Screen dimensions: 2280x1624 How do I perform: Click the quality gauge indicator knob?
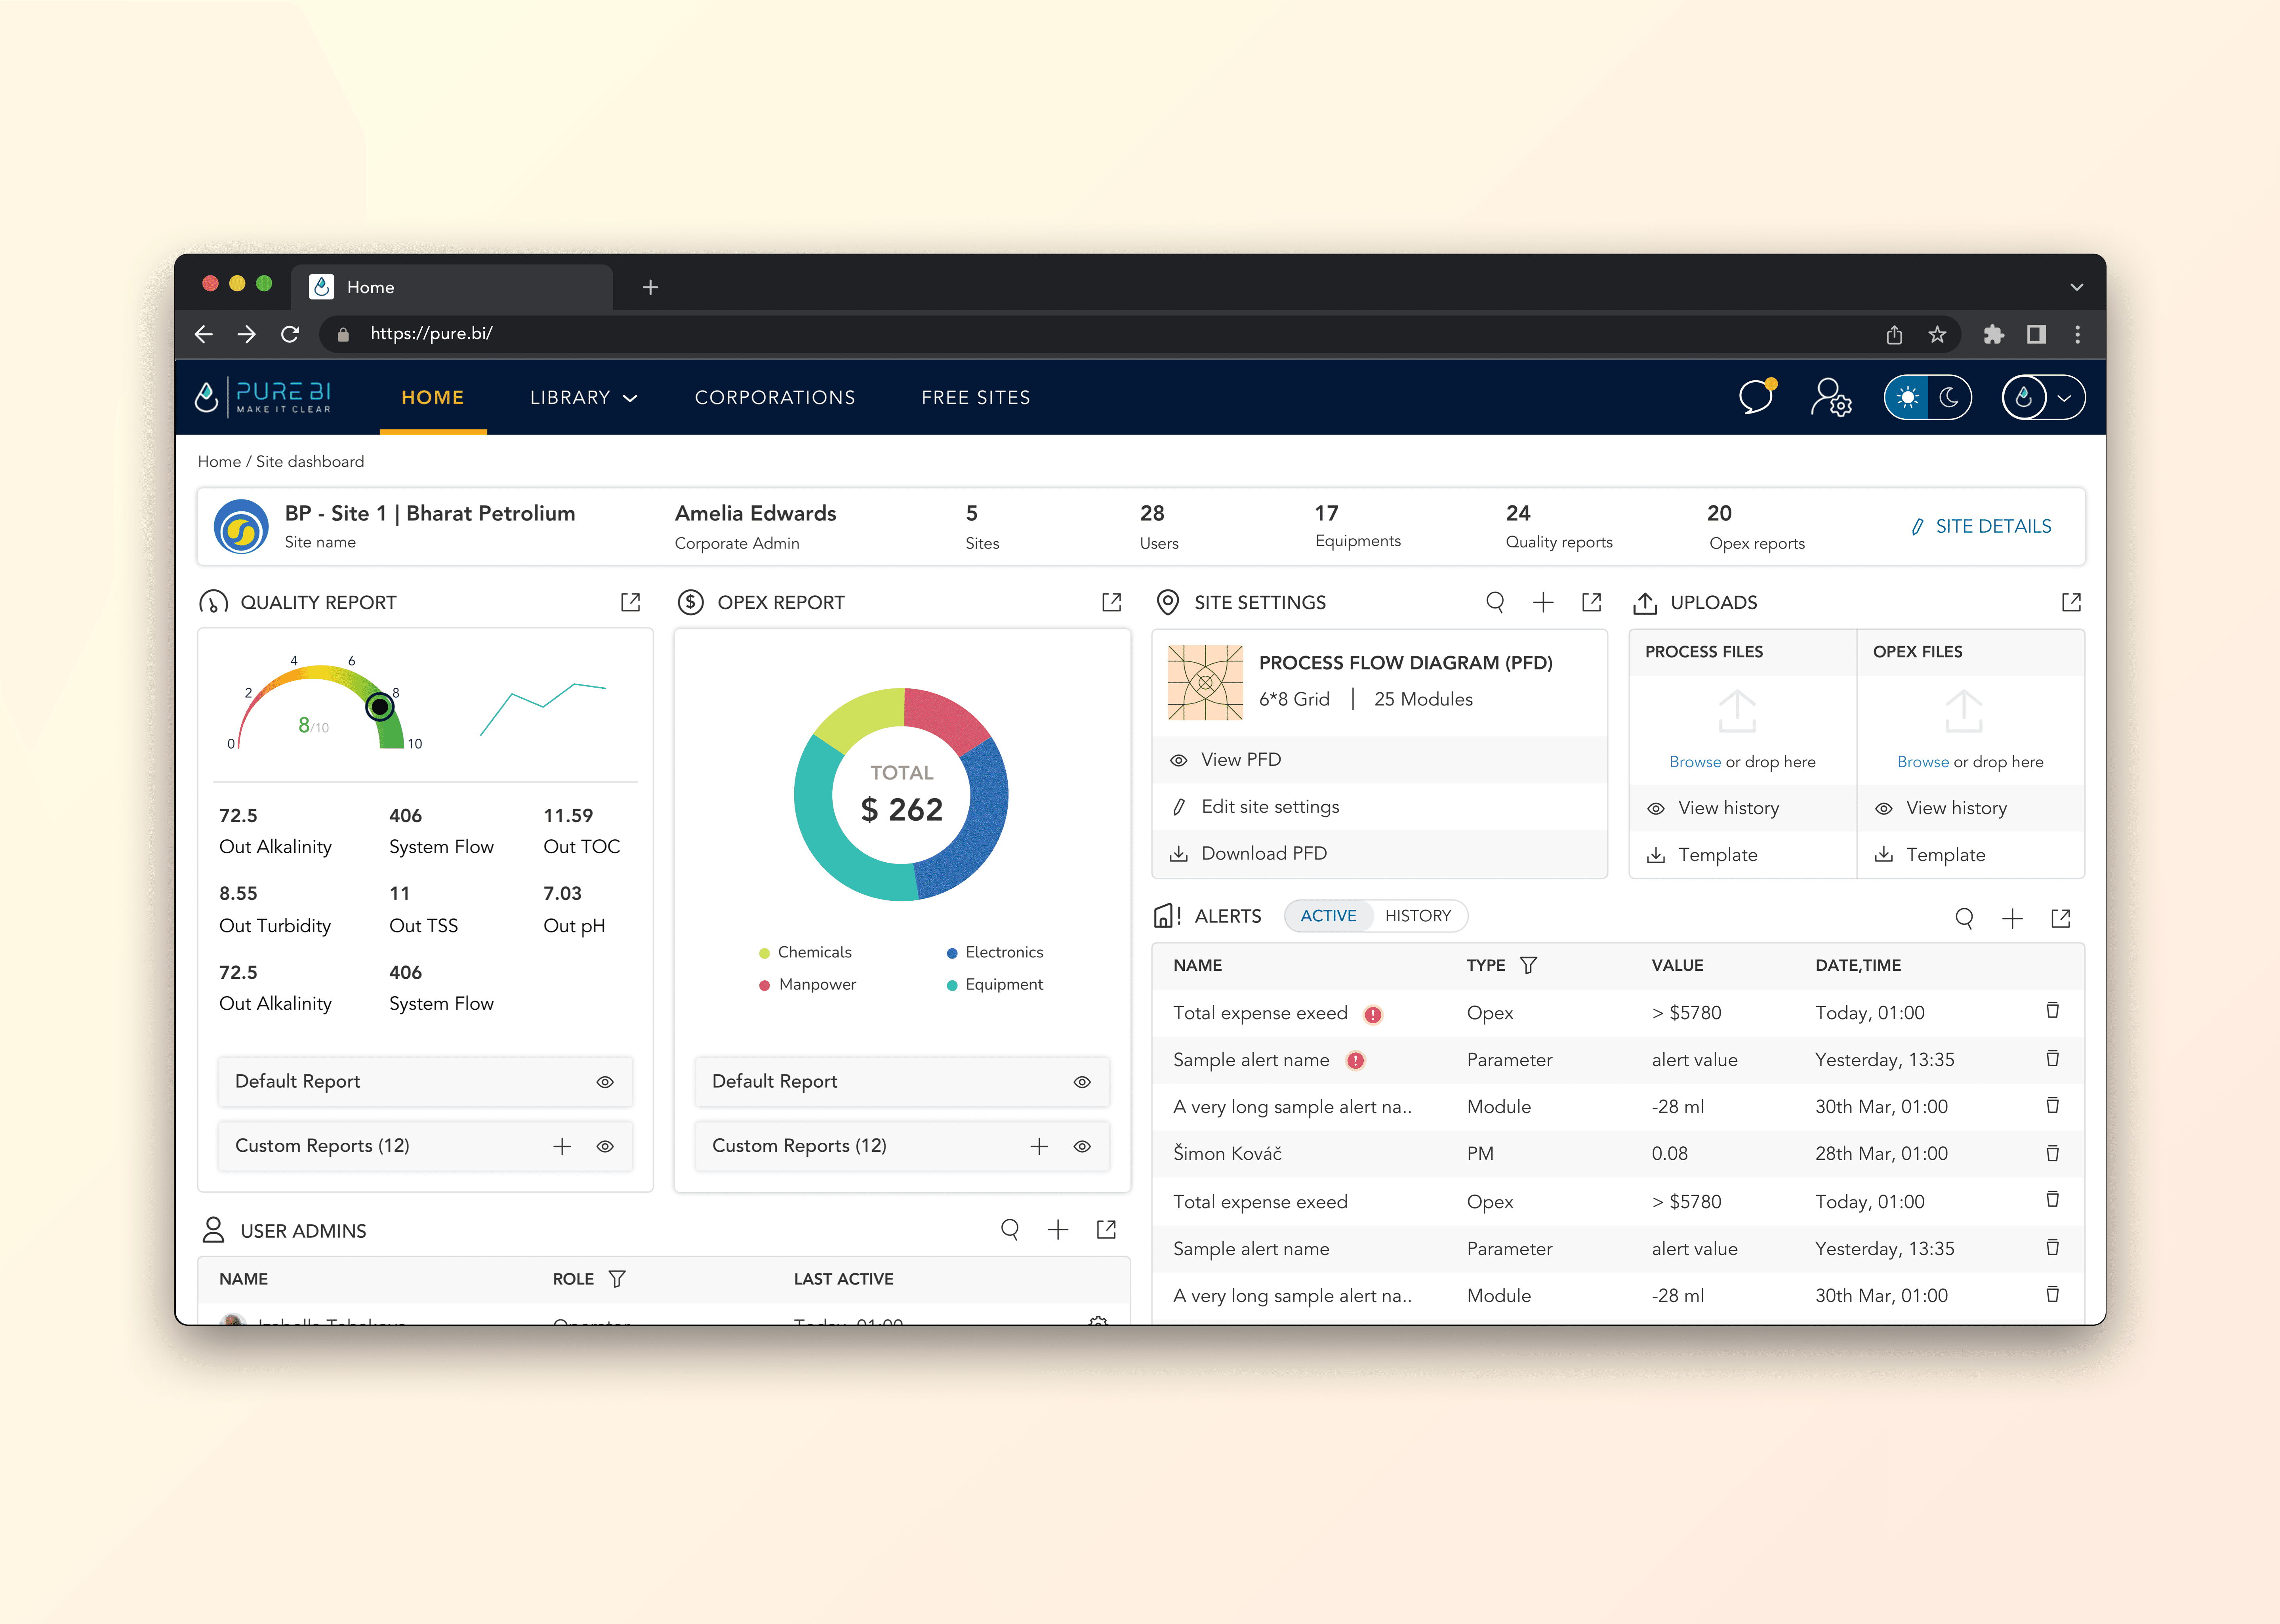pyautogui.click(x=379, y=707)
